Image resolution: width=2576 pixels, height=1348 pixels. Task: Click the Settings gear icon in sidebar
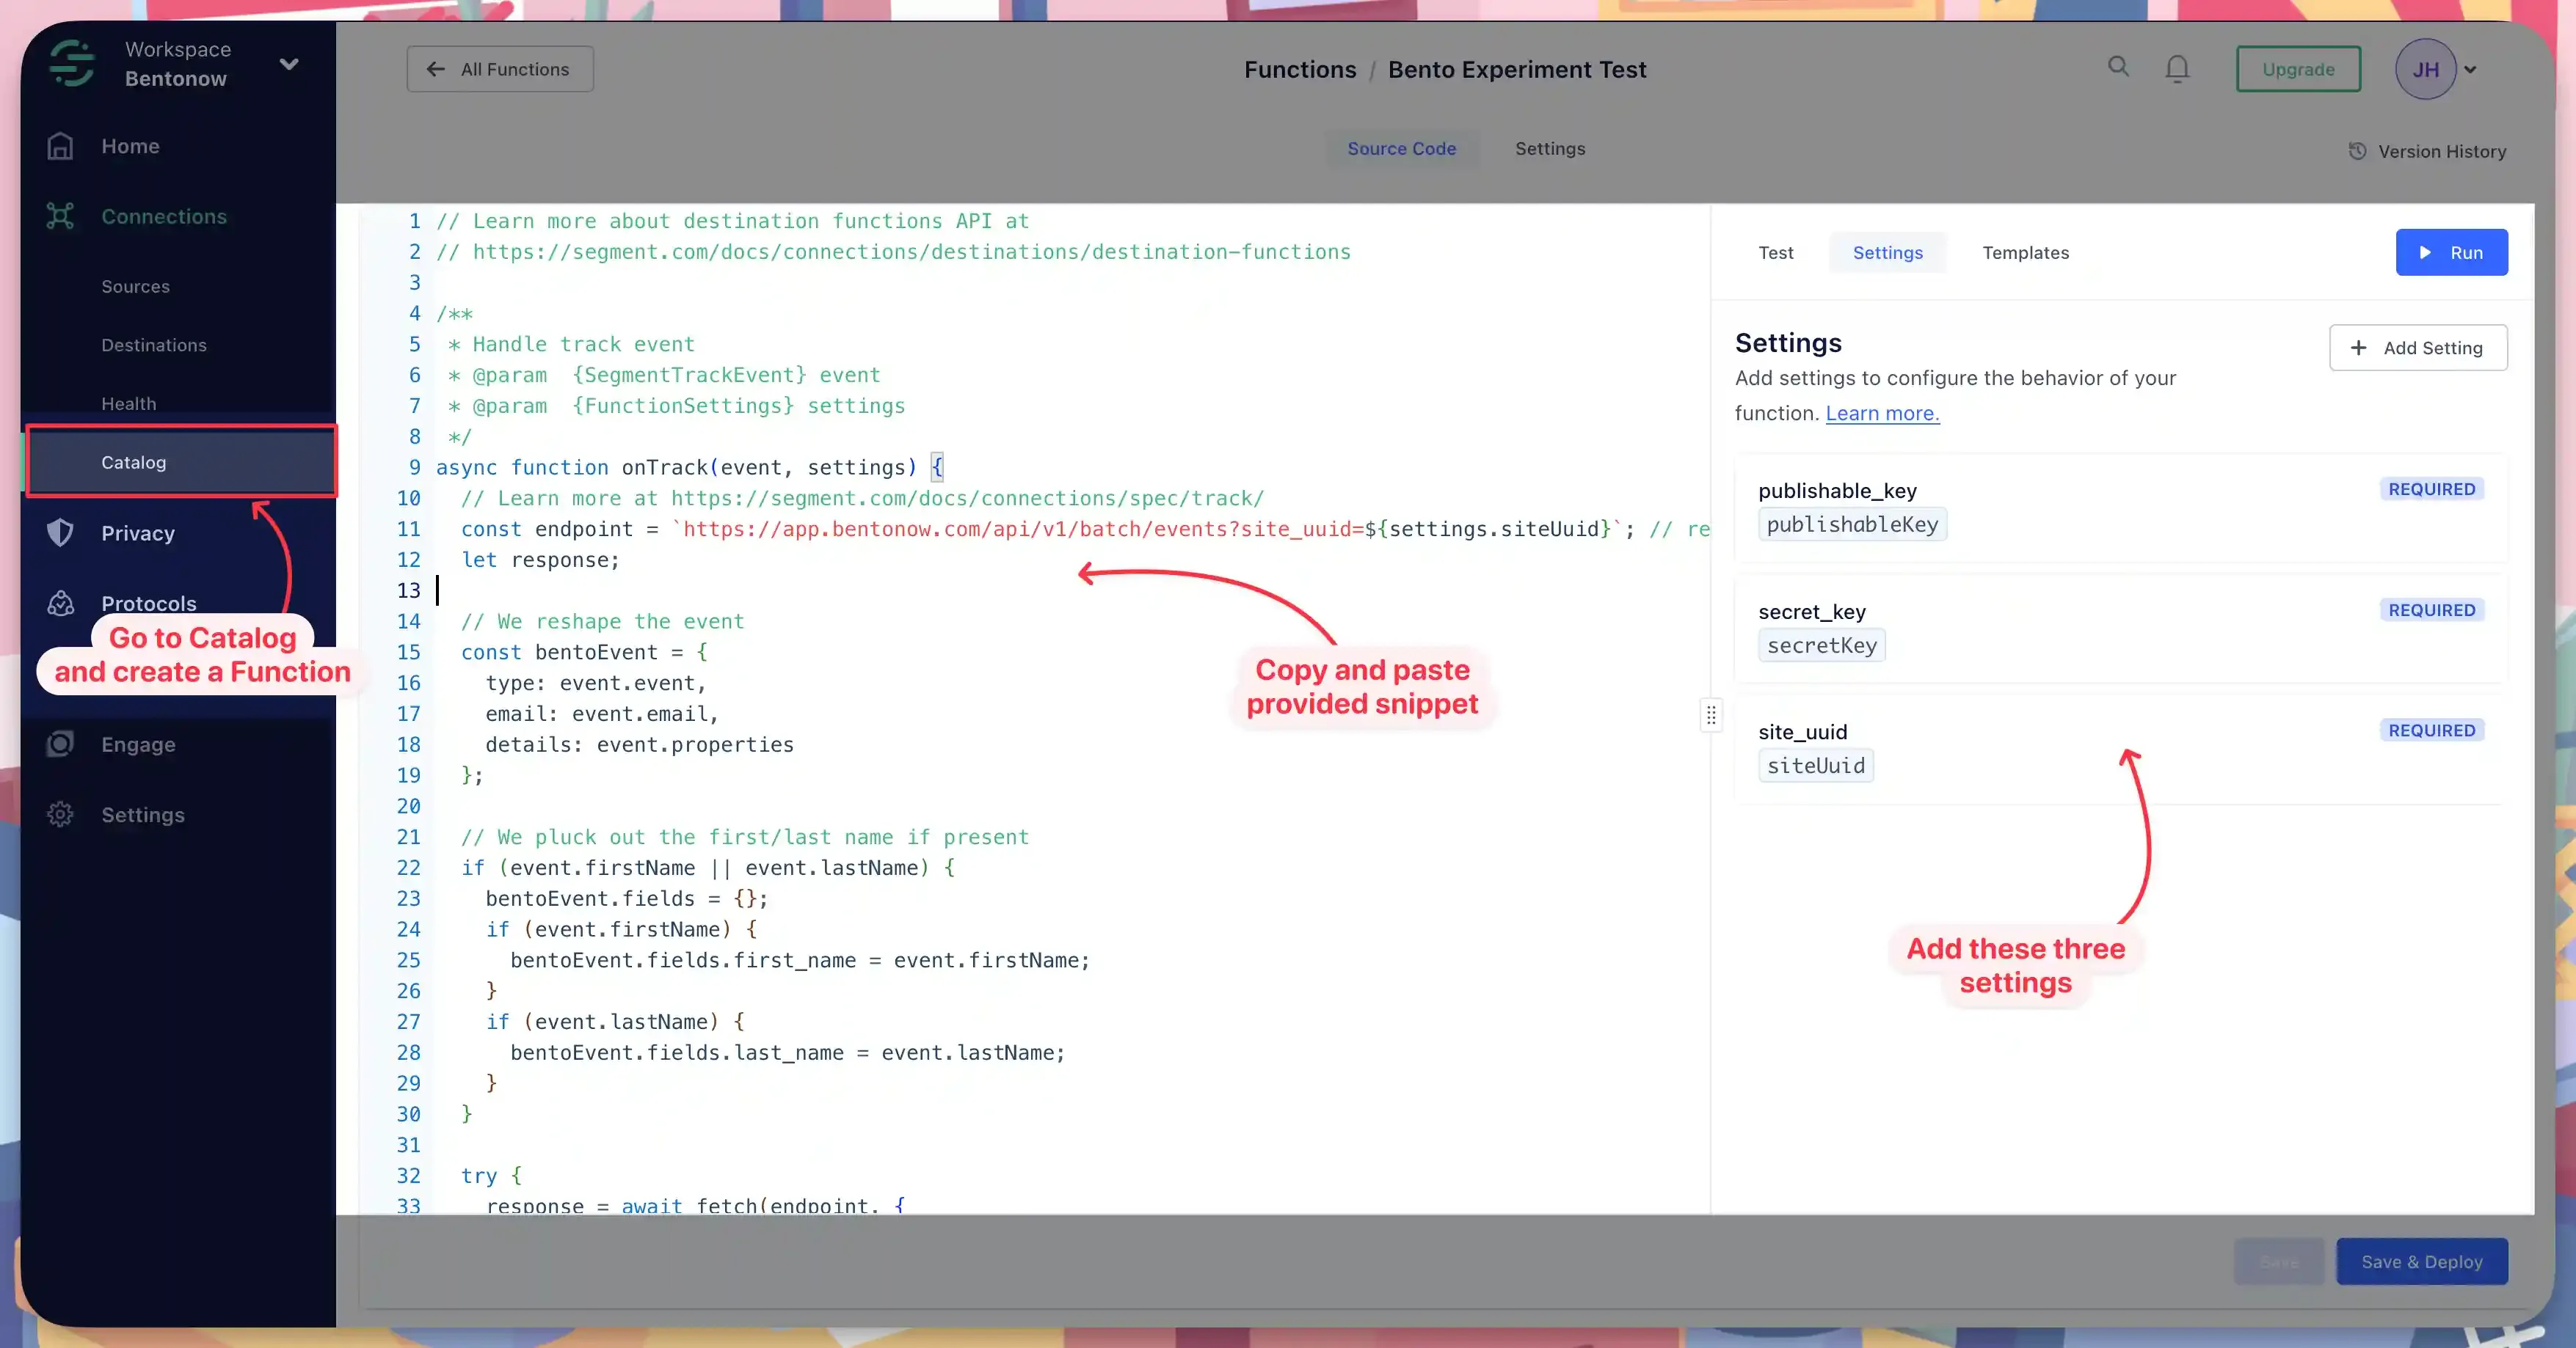click(60, 814)
